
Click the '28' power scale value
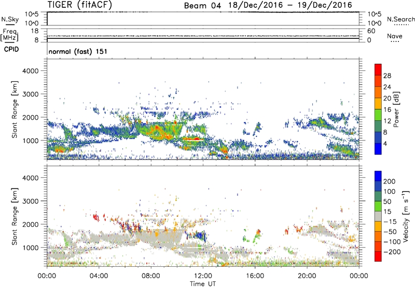pyautogui.click(x=387, y=76)
